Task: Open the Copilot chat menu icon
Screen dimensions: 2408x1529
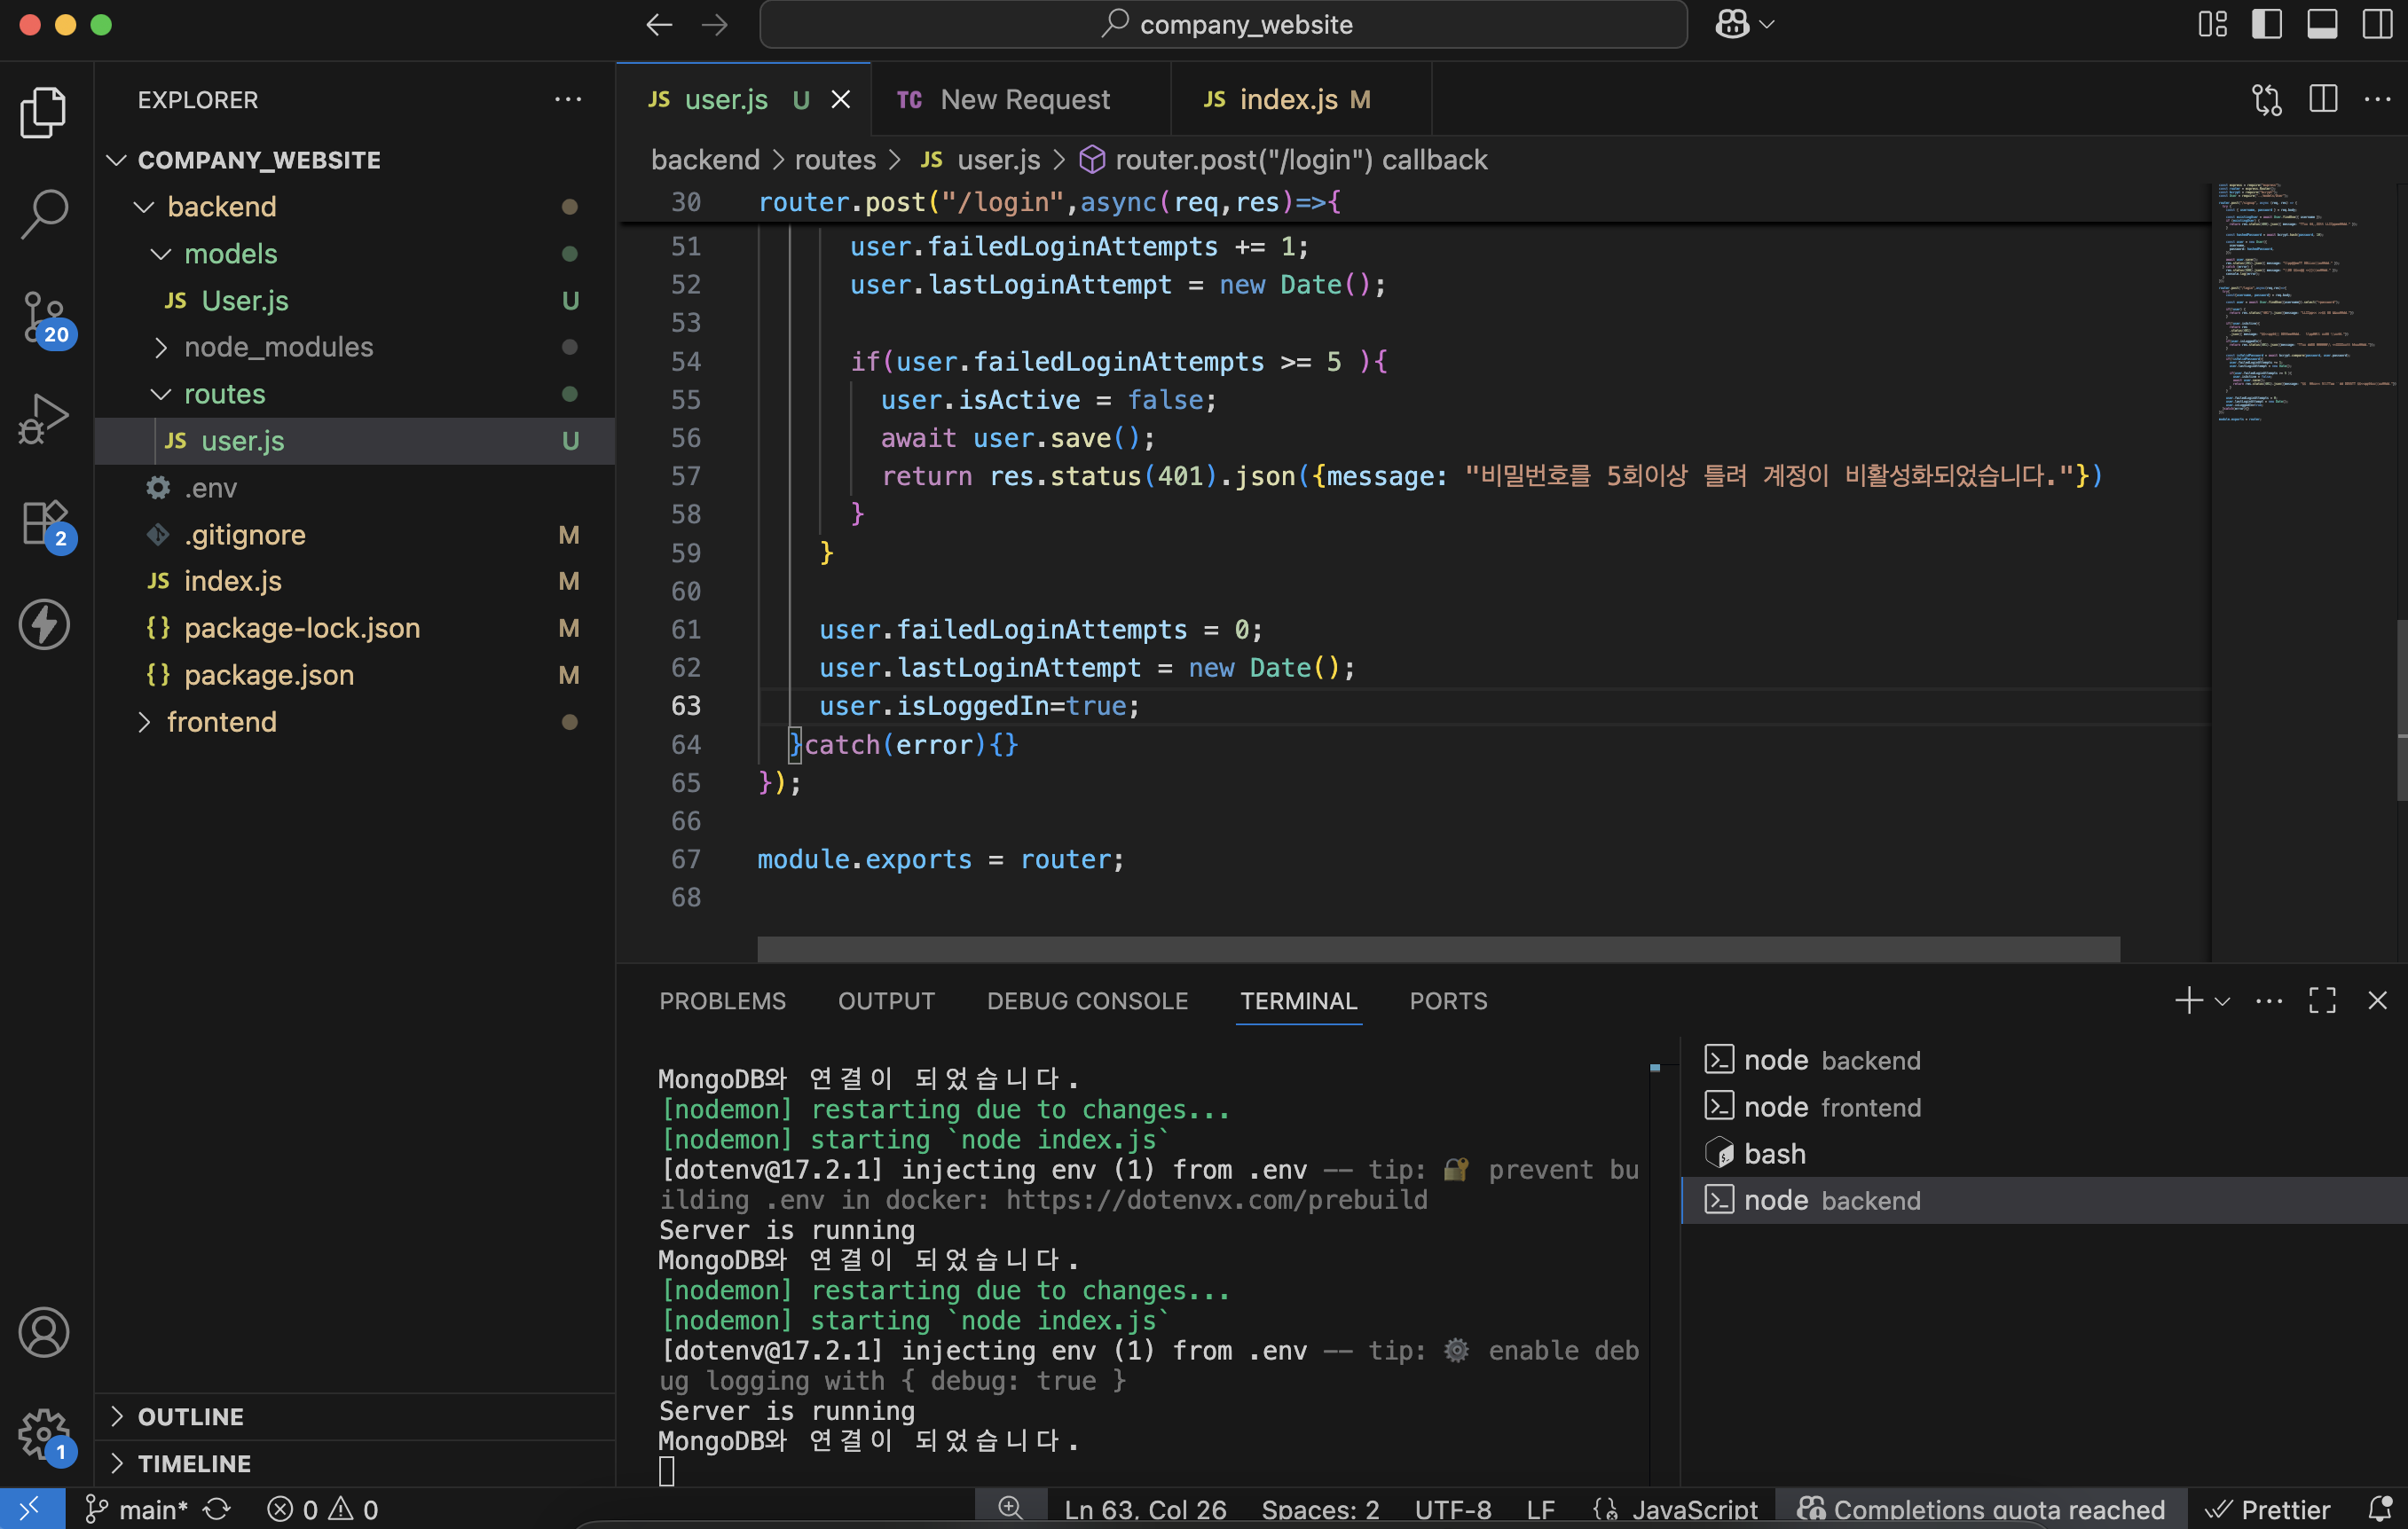Action: (x=1744, y=24)
